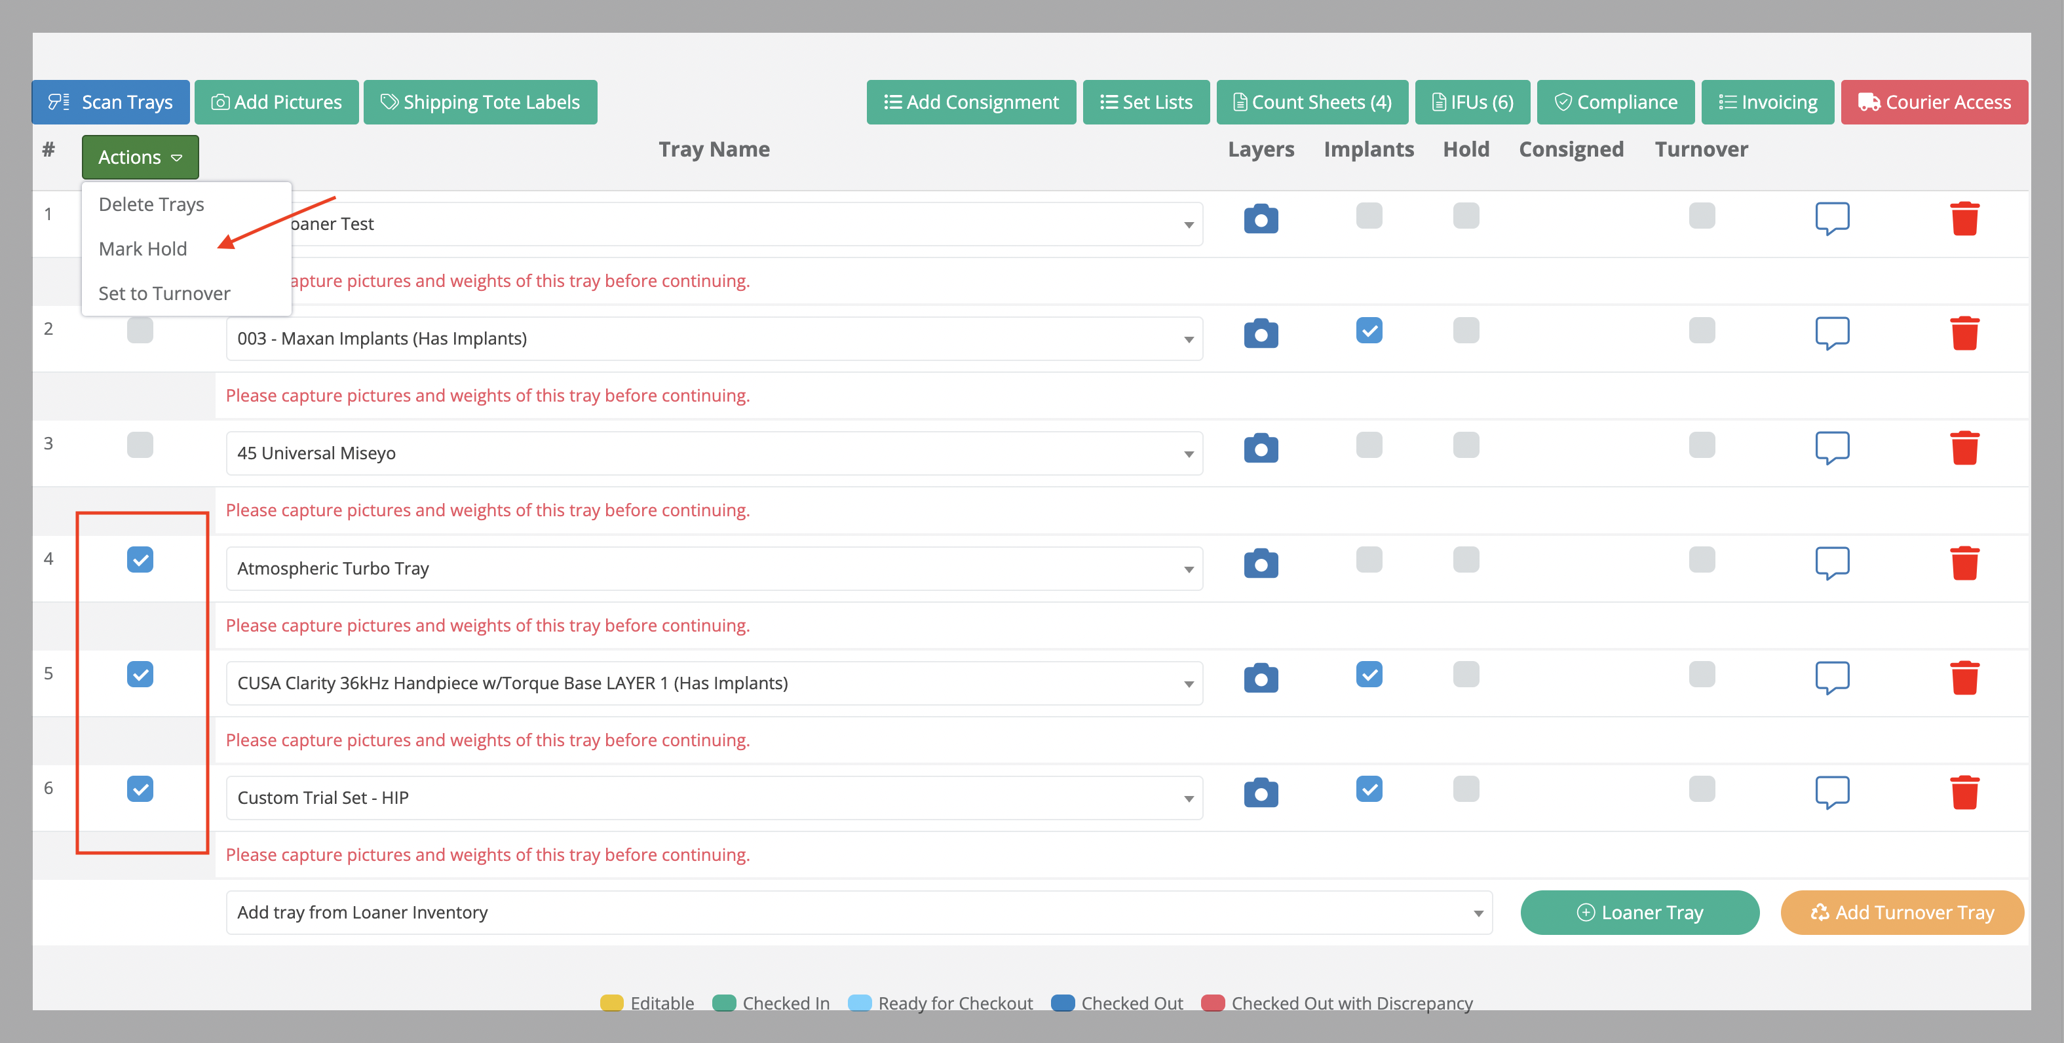Open camera layers for Loaner Test tray
Viewport: 2064px width, 1043px height.
[1261, 219]
